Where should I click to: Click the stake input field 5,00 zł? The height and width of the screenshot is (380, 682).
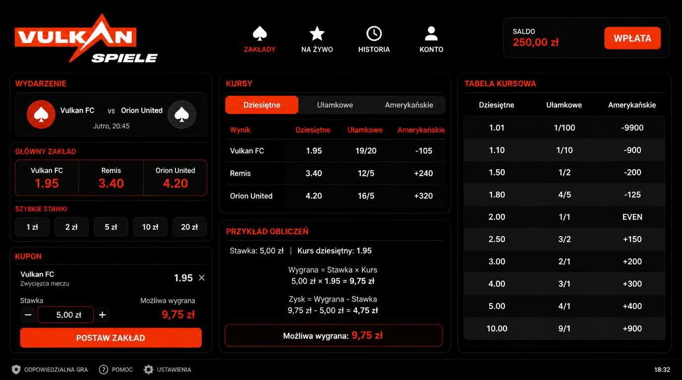pos(65,315)
